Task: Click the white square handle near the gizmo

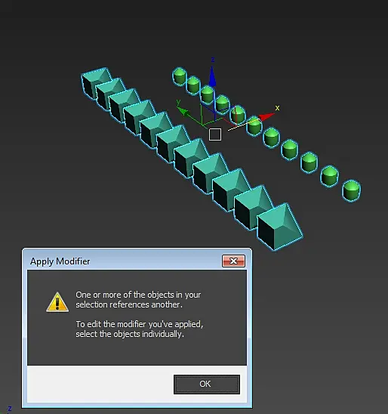Action: 215,134
